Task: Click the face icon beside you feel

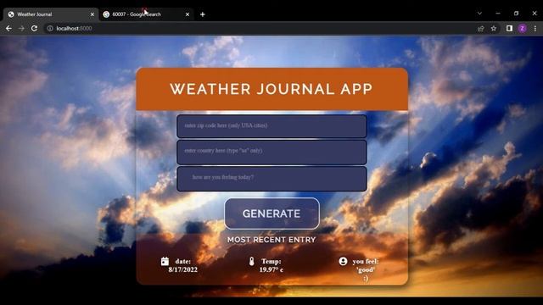Action: pyautogui.click(x=343, y=261)
